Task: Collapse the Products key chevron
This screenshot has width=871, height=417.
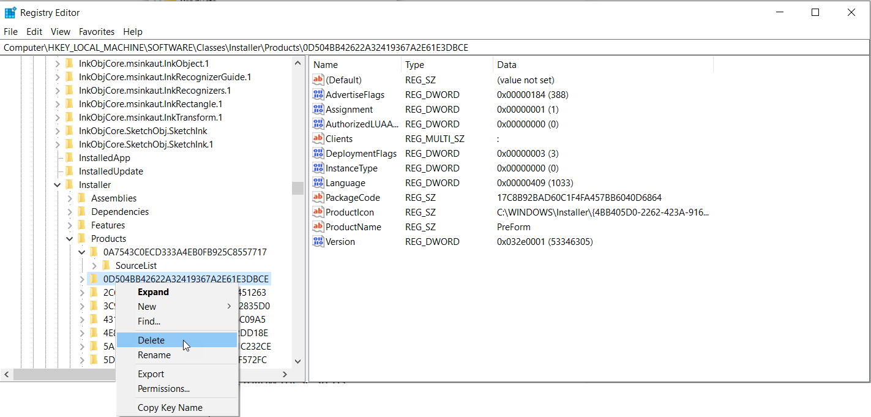Action: (69, 238)
